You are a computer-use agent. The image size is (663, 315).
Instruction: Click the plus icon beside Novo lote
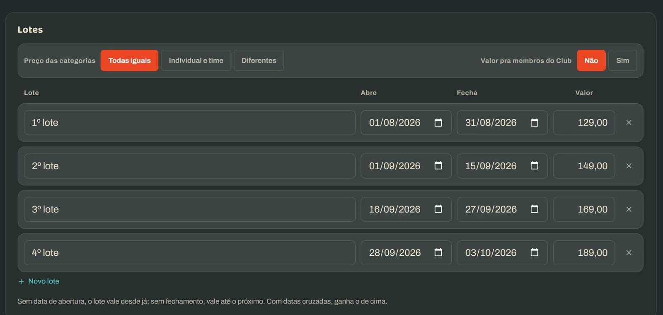click(x=21, y=281)
